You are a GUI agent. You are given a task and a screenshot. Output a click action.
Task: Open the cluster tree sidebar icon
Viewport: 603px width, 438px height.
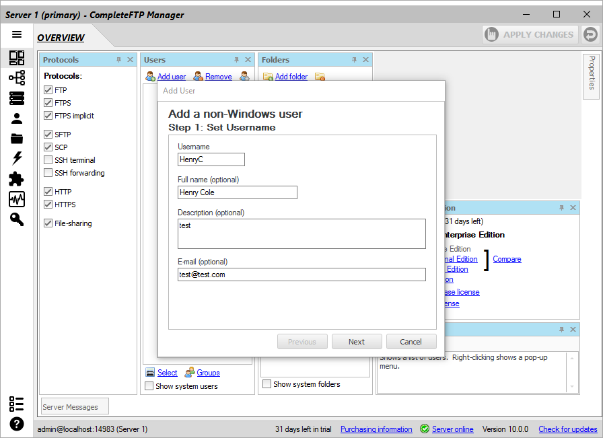click(x=17, y=77)
